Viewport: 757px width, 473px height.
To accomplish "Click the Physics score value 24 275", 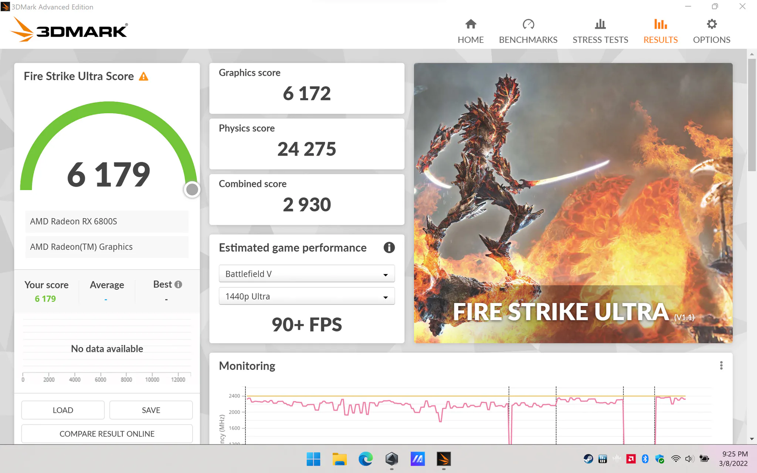I will pyautogui.click(x=307, y=149).
